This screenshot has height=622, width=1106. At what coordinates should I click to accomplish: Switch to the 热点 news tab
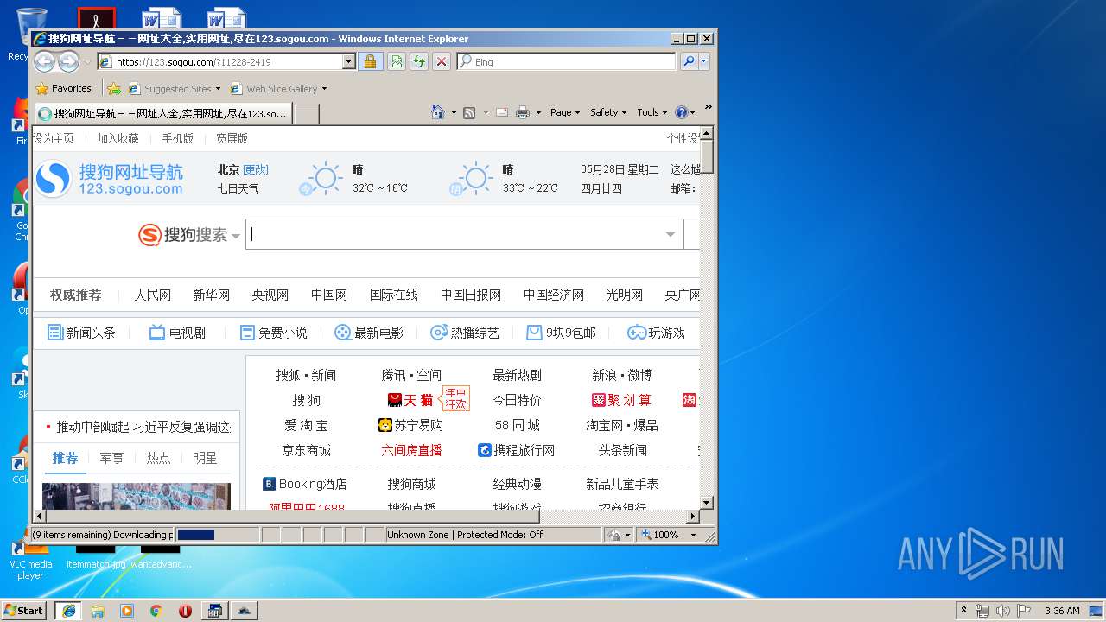point(158,458)
